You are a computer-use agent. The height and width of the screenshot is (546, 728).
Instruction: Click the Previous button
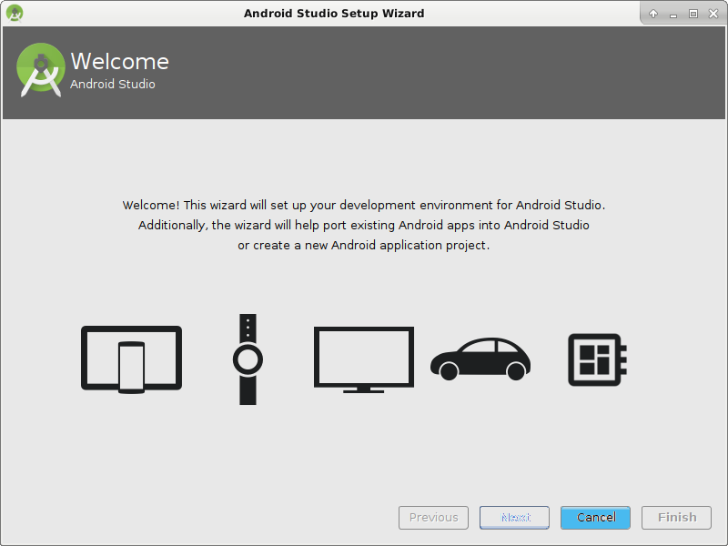433,517
